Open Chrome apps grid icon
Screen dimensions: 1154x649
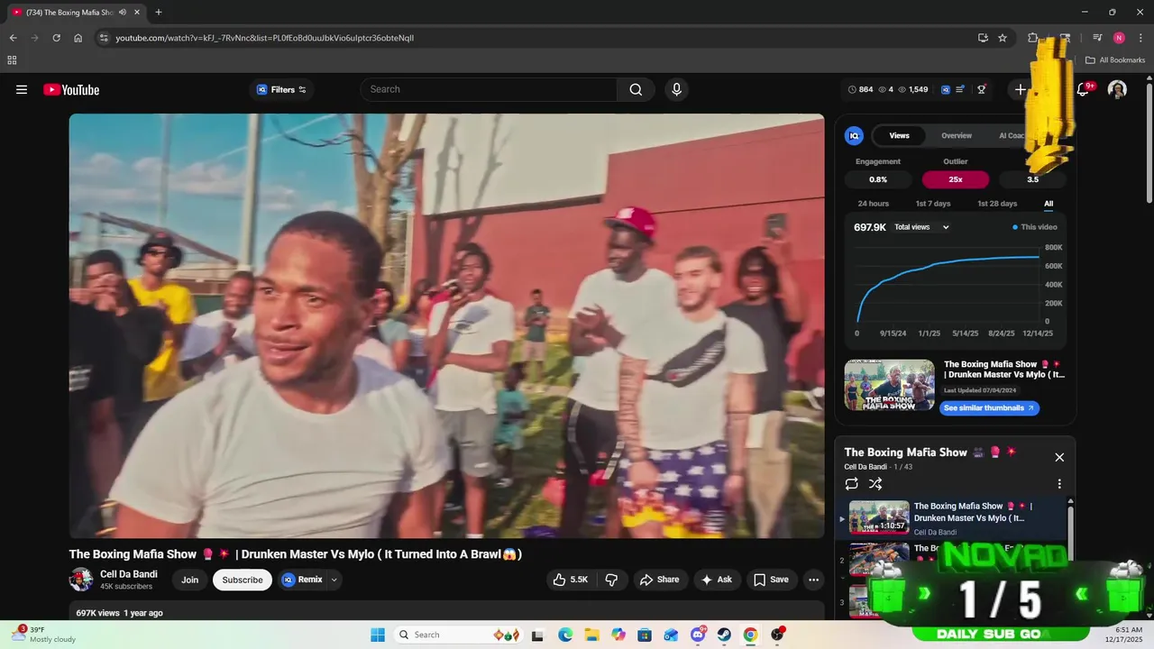click(12, 60)
